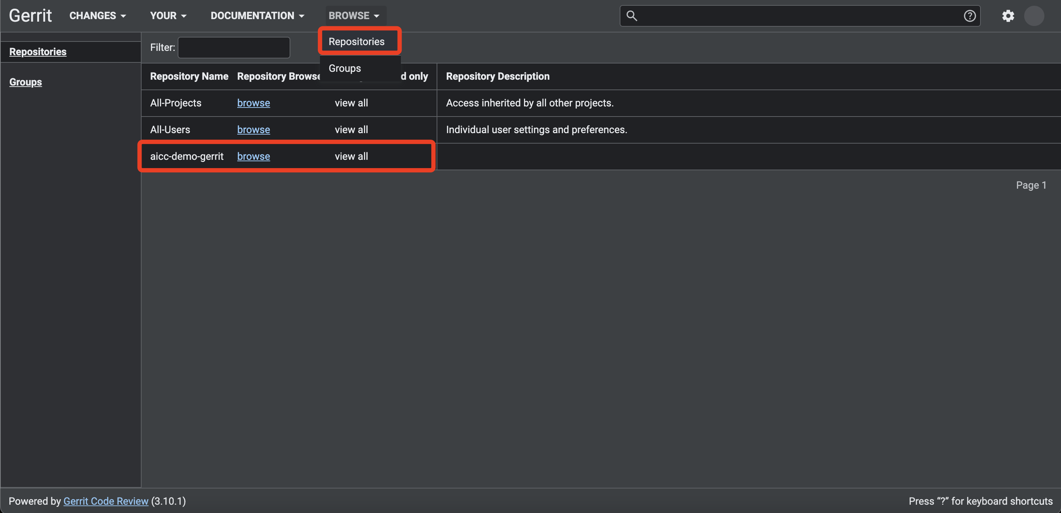Open the DOCUMENTATION dropdown menu
The width and height of the screenshot is (1061, 513).
point(257,16)
